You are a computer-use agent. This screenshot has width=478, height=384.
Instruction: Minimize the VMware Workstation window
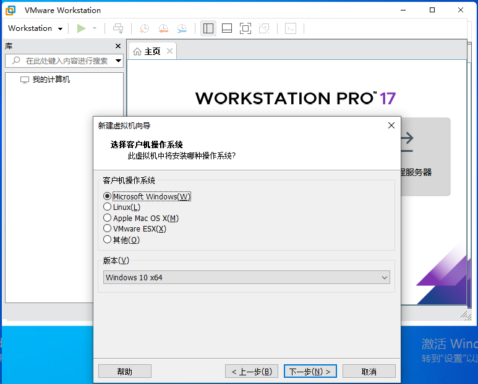pyautogui.click(x=403, y=10)
